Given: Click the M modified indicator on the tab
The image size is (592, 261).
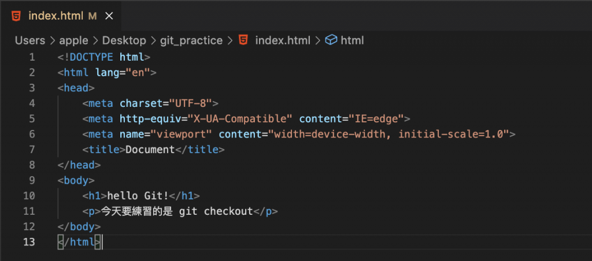Looking at the screenshot, I should pyautogui.click(x=92, y=16).
